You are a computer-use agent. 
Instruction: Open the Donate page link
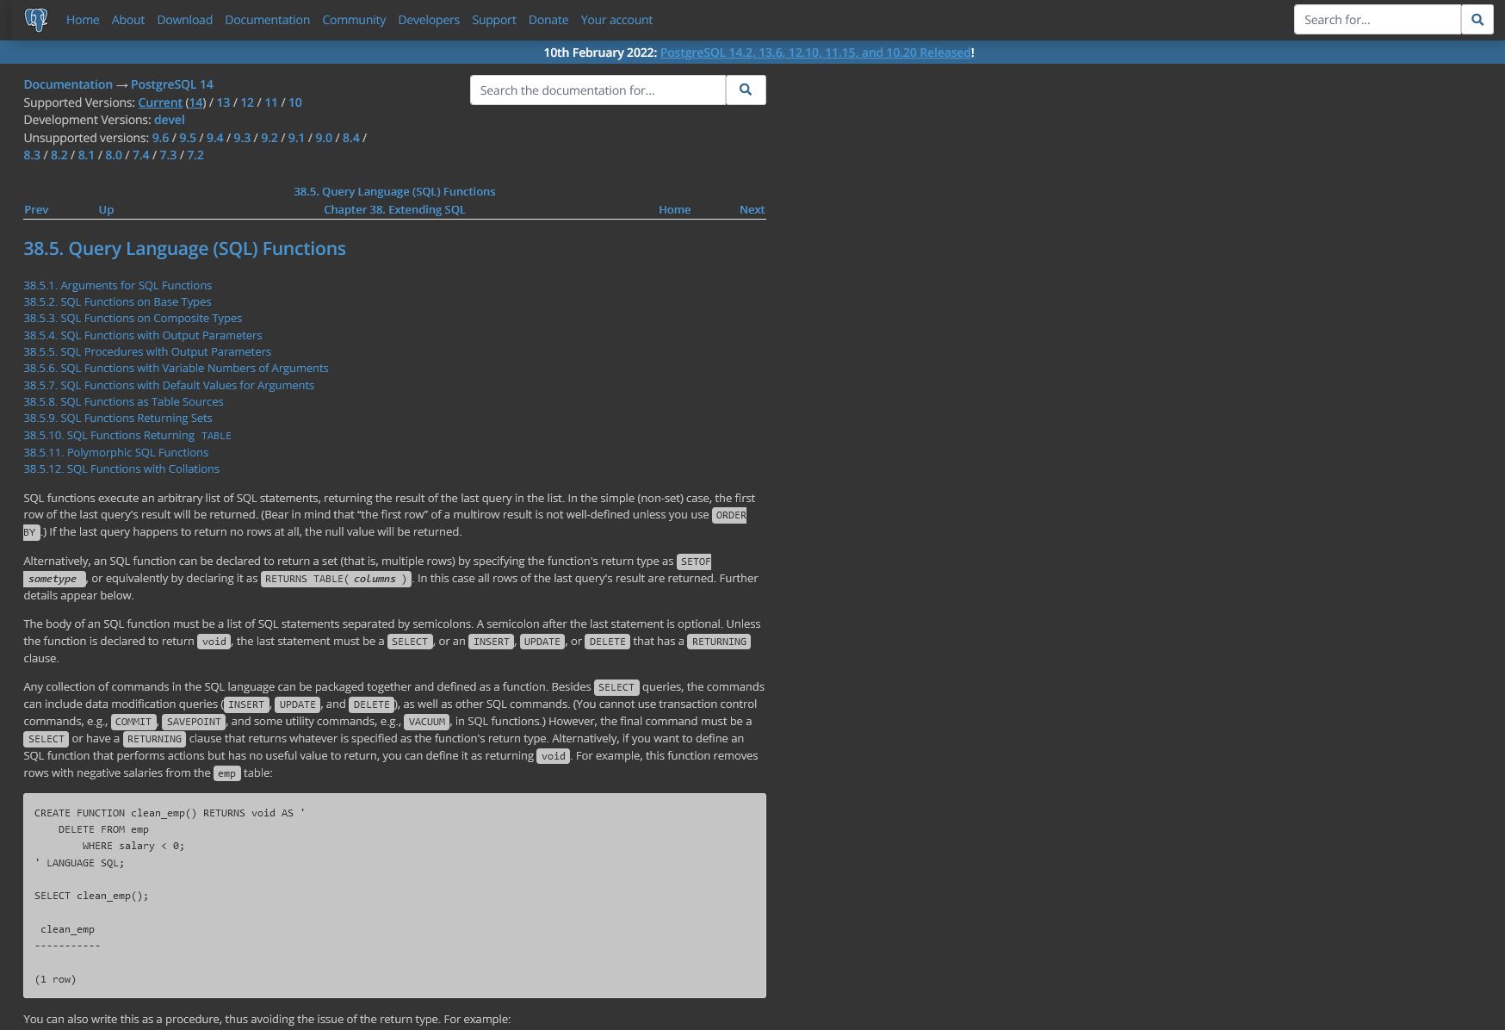pos(548,20)
